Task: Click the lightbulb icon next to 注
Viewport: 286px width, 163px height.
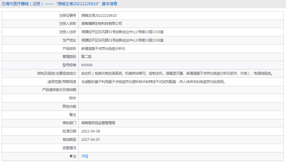Action: [x=71, y=156]
